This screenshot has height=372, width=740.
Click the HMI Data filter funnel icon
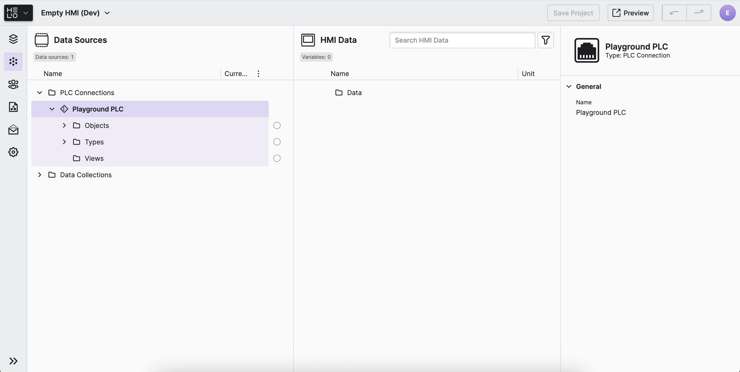[545, 40]
